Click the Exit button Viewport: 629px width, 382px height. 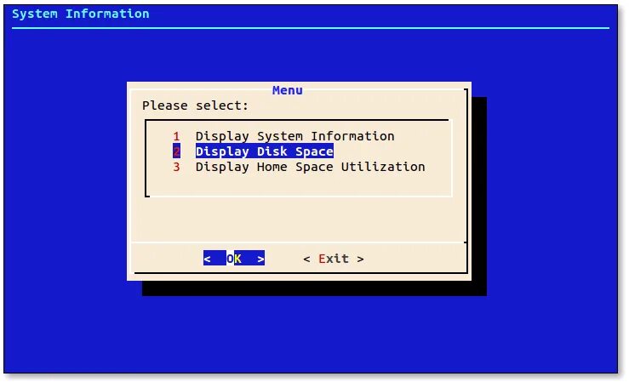(334, 259)
